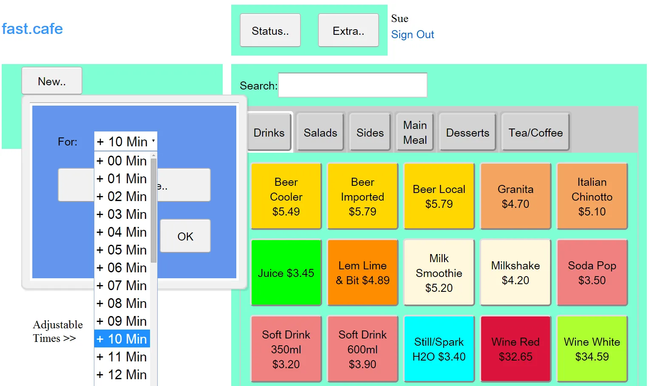Add Beer Local $5.79
The height and width of the screenshot is (386, 649).
(439, 196)
